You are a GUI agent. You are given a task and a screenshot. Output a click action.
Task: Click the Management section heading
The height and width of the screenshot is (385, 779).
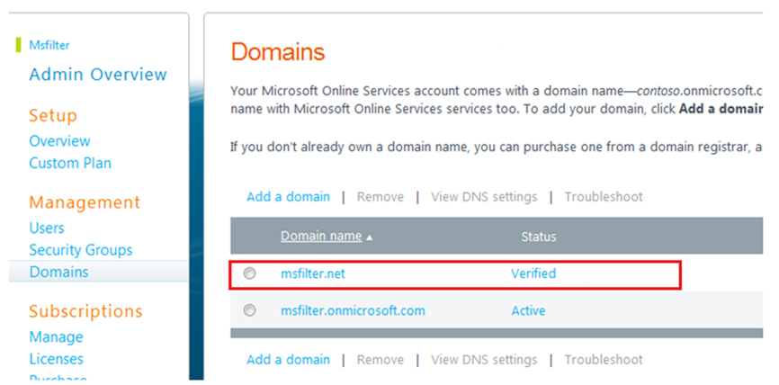(85, 202)
